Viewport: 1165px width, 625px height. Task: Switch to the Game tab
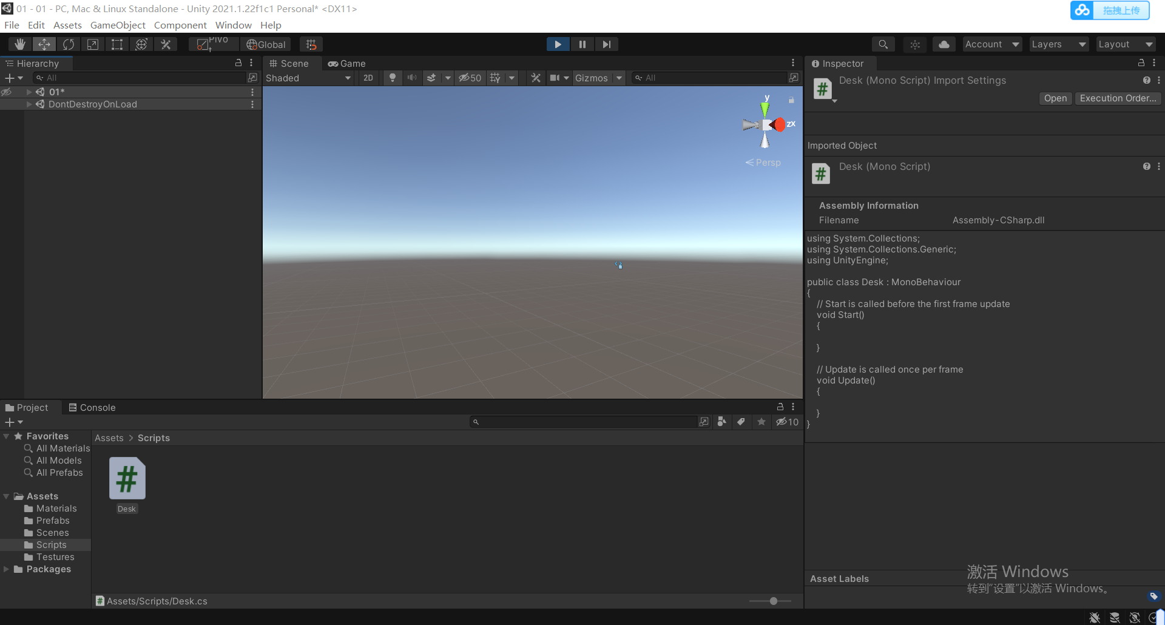tap(347, 64)
